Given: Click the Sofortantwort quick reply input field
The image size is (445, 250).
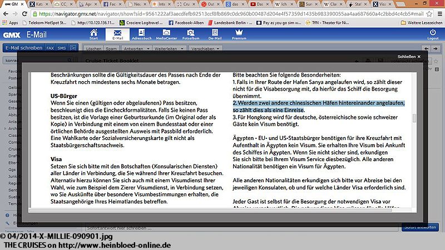Looking at the screenshot, I should (242, 228).
